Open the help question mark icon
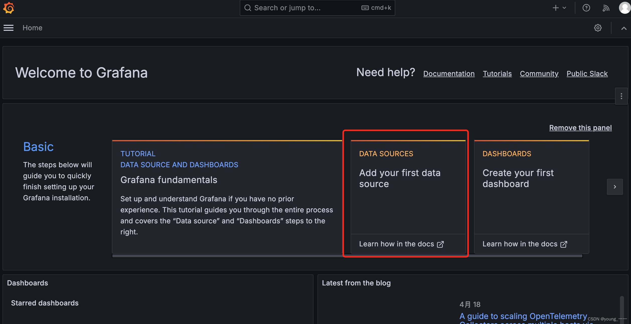Screen dimensions: 631x324 tap(586, 8)
